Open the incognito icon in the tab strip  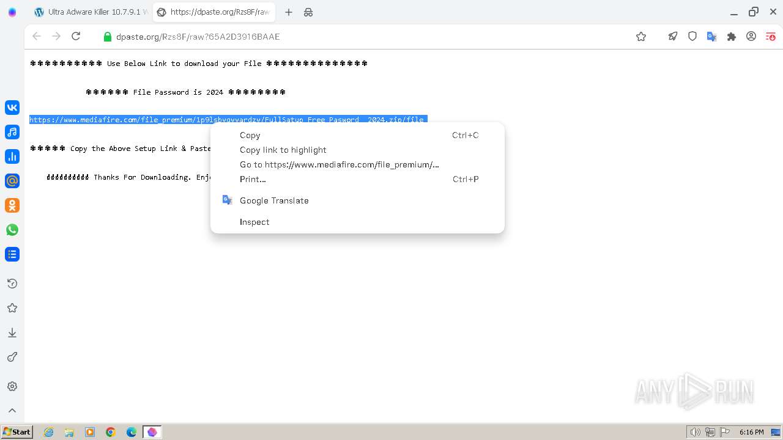[x=308, y=12]
